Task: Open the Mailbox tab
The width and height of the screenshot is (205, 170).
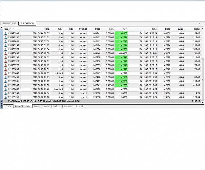Action: (57, 107)
